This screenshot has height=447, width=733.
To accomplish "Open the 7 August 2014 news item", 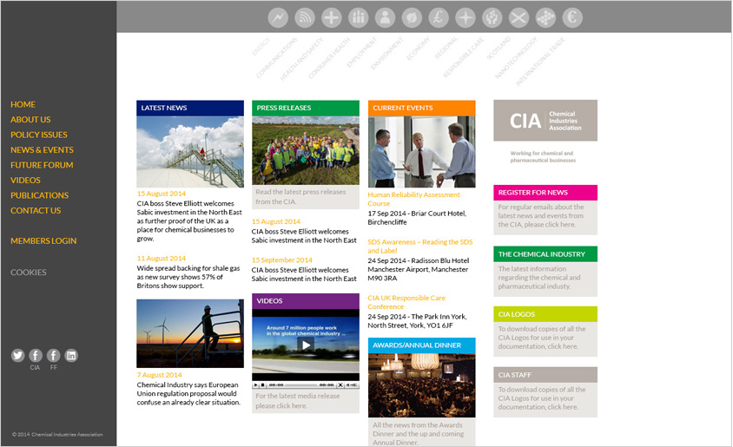I will point(160,375).
